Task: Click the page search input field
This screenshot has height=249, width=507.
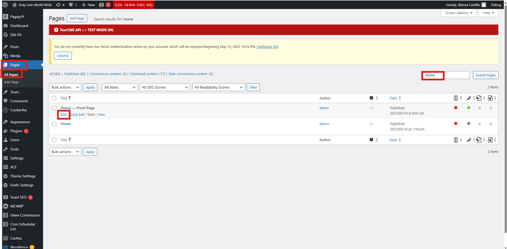Action: tap(446, 75)
